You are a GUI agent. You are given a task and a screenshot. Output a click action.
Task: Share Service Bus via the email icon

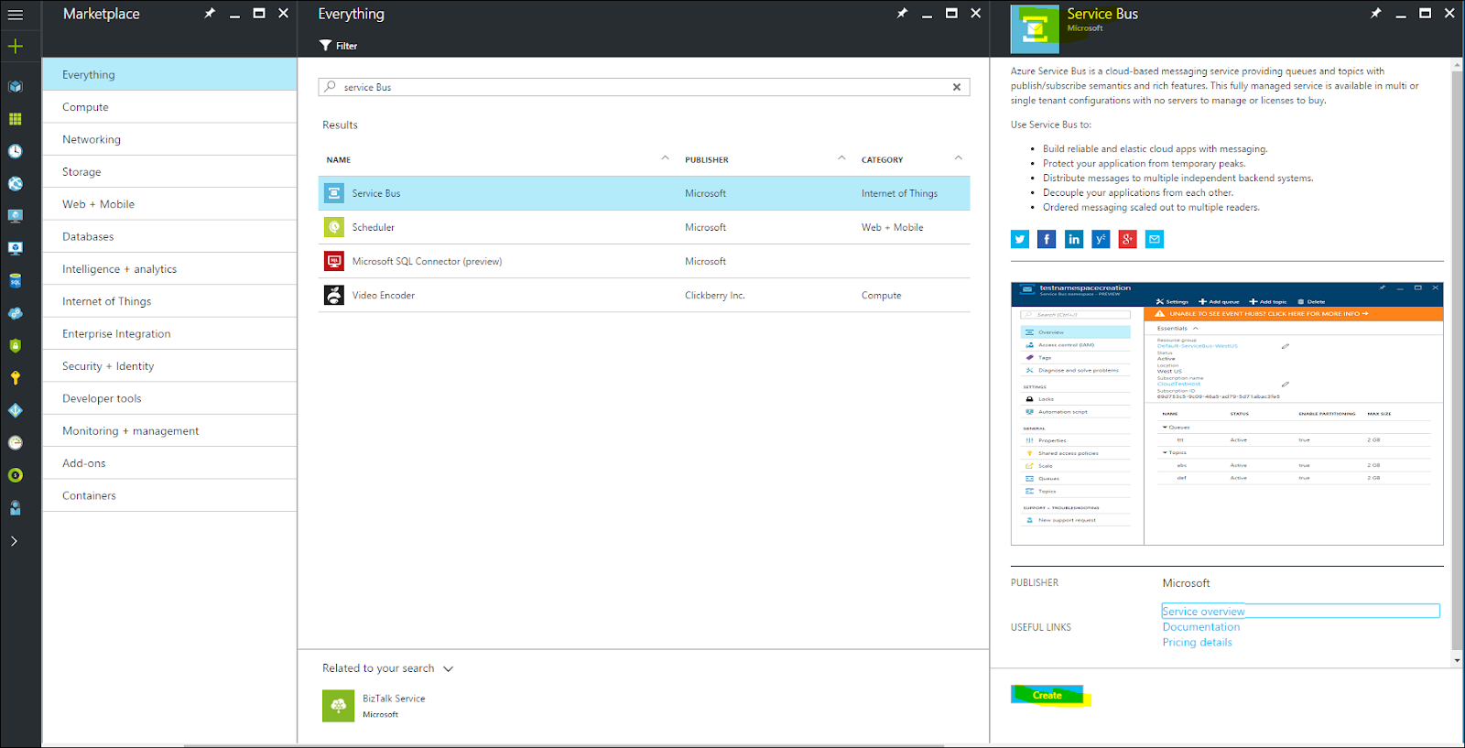point(1155,240)
